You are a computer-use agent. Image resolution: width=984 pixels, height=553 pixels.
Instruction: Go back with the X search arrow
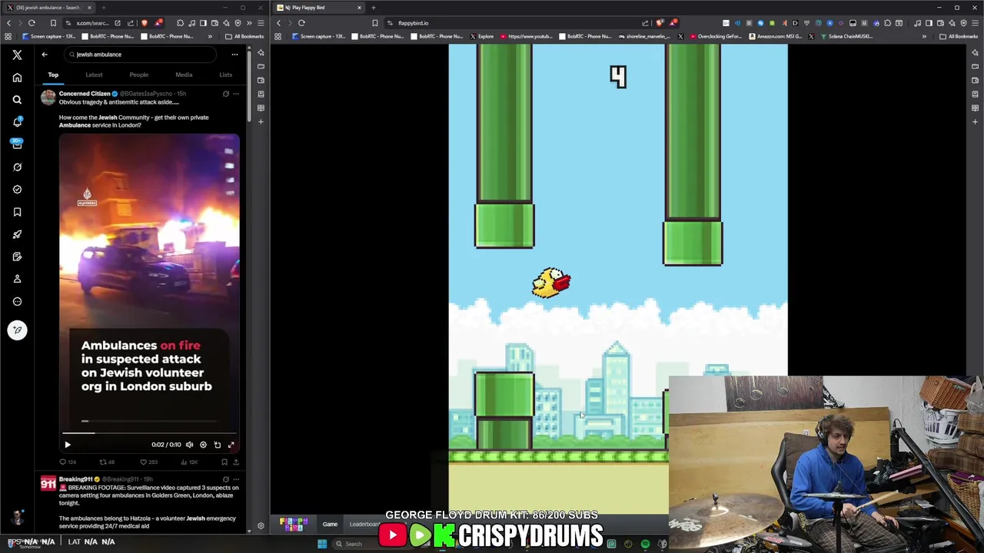(x=45, y=55)
